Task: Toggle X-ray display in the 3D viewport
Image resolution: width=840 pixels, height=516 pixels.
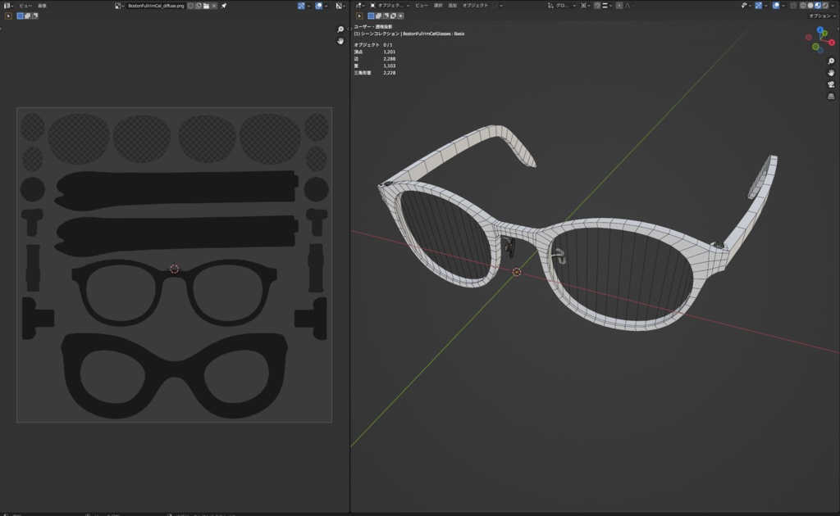Action: (792, 6)
